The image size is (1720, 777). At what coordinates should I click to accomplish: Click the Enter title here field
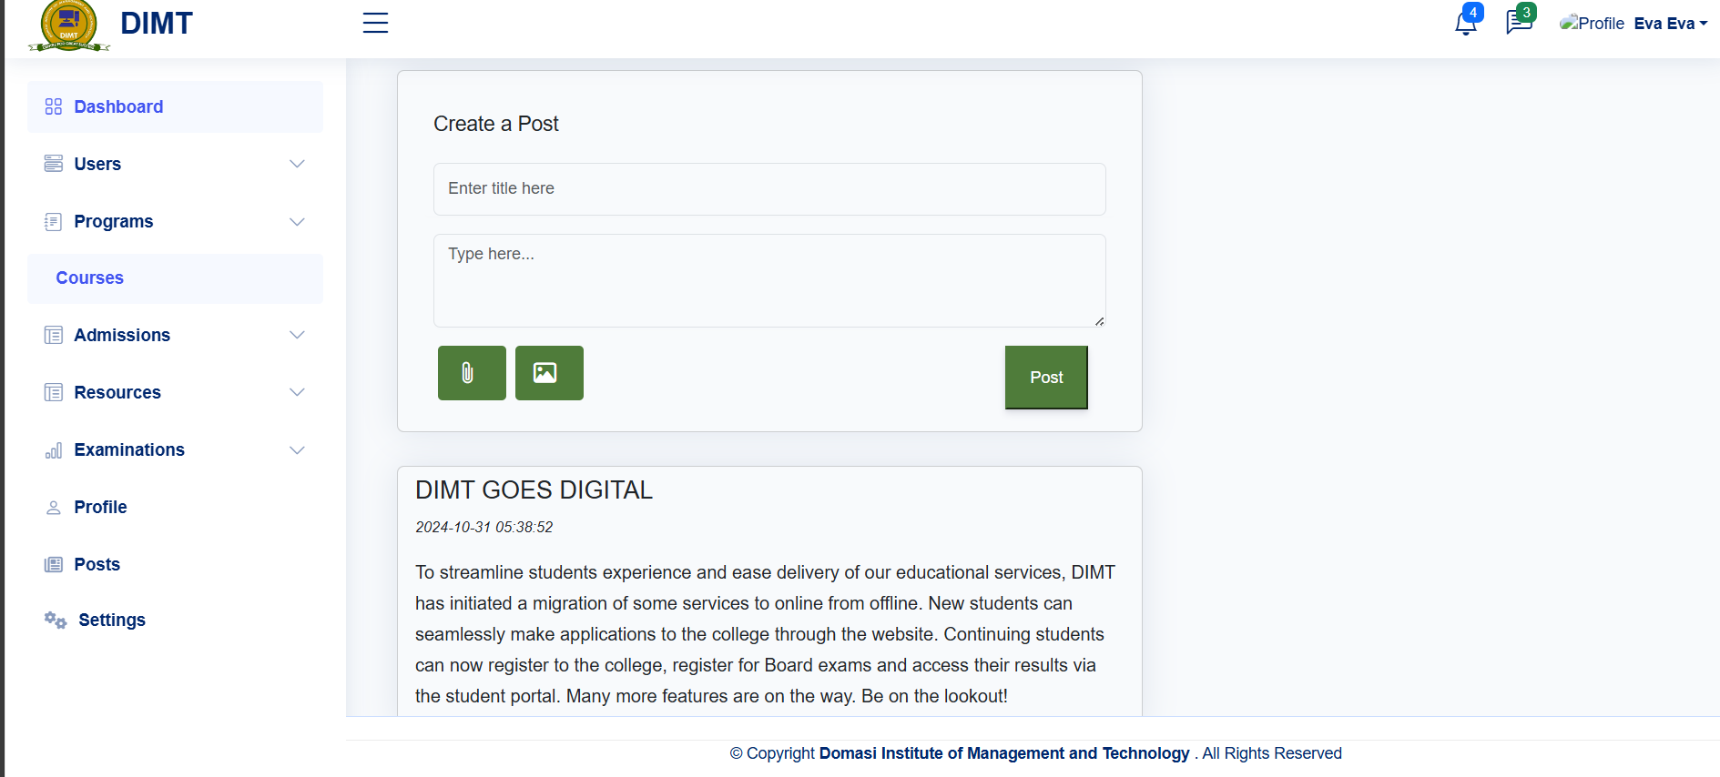coord(769,189)
